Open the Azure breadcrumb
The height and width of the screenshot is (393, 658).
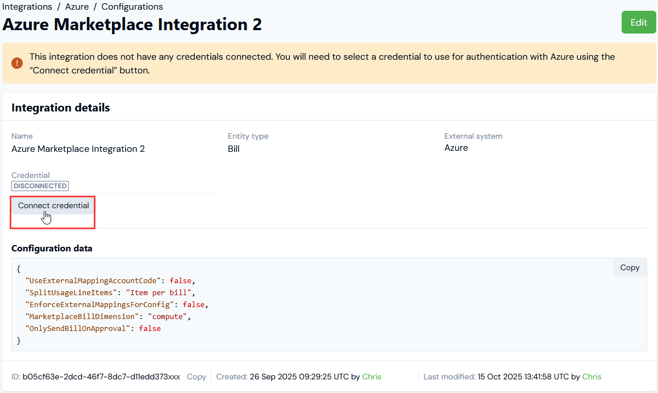pos(77,7)
